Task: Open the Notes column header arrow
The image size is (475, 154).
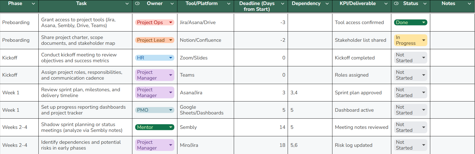Action: pos(469,4)
